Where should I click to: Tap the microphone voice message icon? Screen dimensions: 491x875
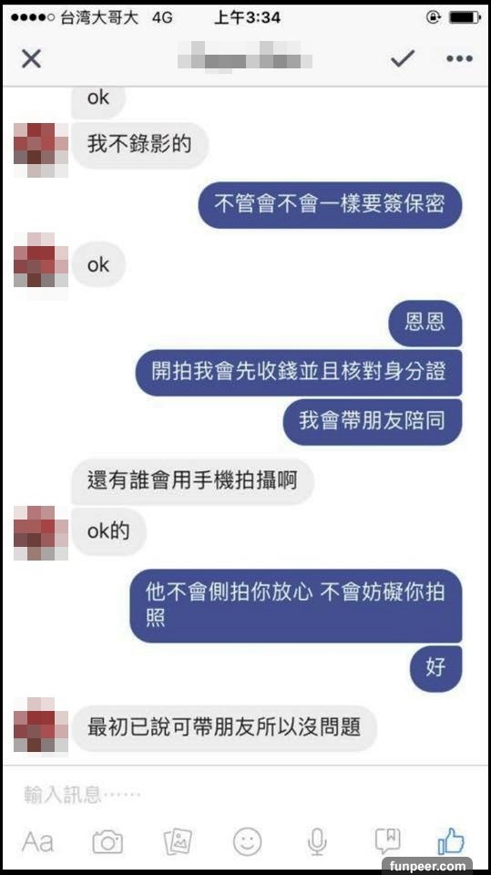pos(318,841)
